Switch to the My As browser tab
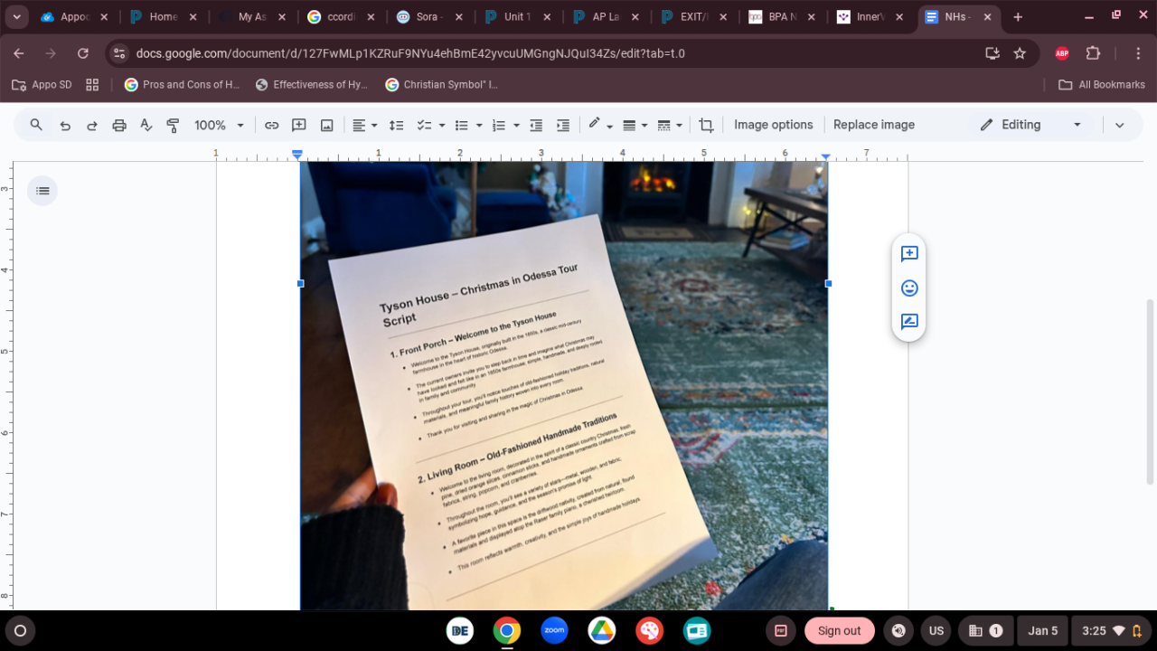Viewport: 1157px width, 651px height. (x=251, y=17)
